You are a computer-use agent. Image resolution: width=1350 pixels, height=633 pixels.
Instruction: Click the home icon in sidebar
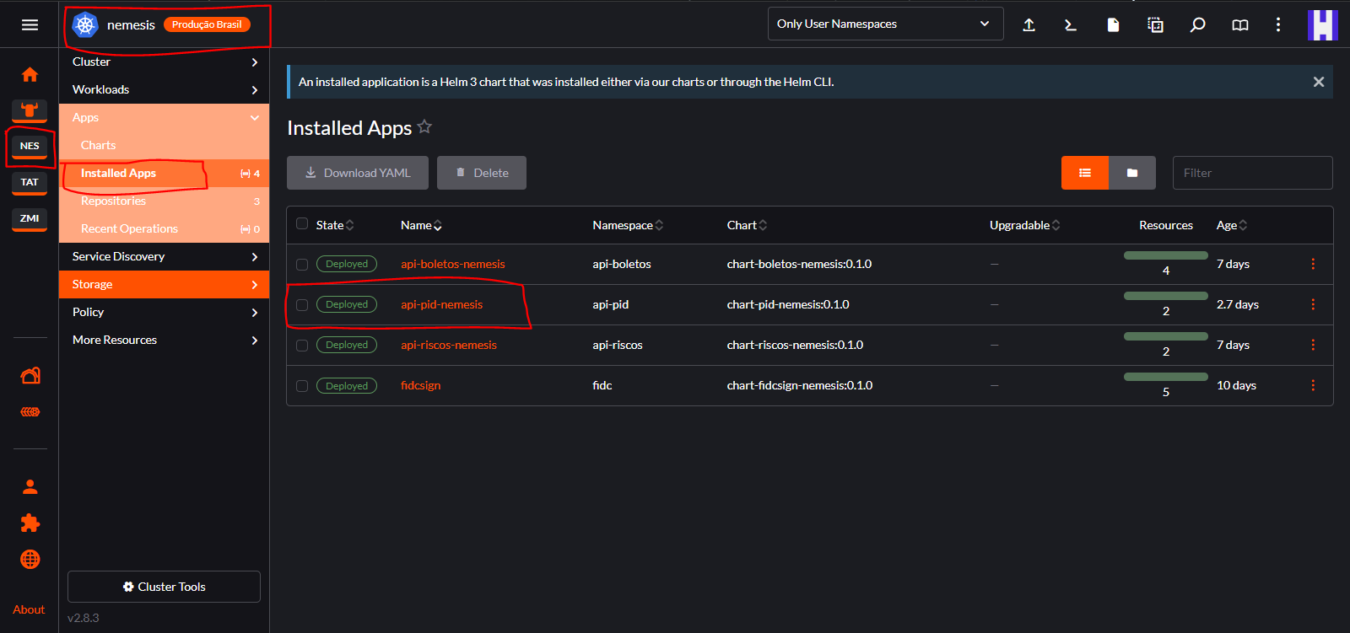tap(30, 75)
